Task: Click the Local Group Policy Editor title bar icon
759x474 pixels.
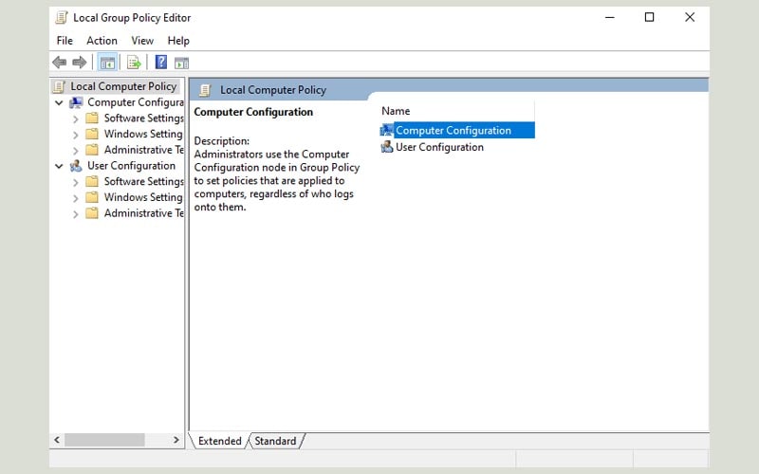Action: (x=62, y=18)
